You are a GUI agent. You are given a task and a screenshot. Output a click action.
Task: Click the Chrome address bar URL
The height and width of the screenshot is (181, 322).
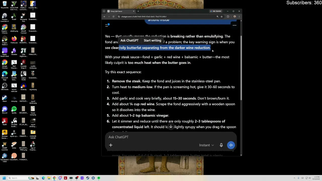144,17
